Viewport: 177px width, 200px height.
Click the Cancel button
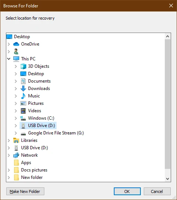tap(157, 191)
